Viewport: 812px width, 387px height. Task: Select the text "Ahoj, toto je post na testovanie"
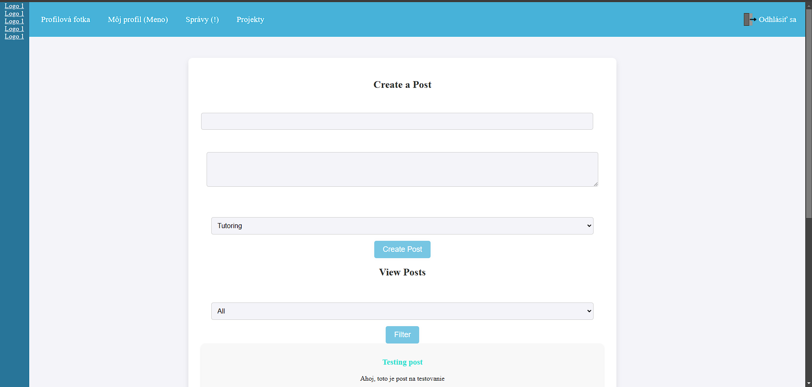pos(403,379)
